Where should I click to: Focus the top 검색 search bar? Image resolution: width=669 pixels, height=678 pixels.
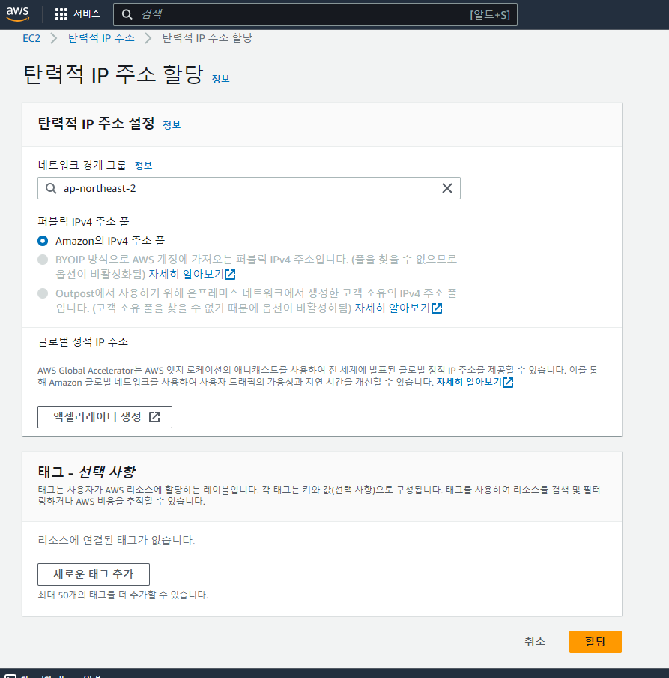click(x=315, y=14)
